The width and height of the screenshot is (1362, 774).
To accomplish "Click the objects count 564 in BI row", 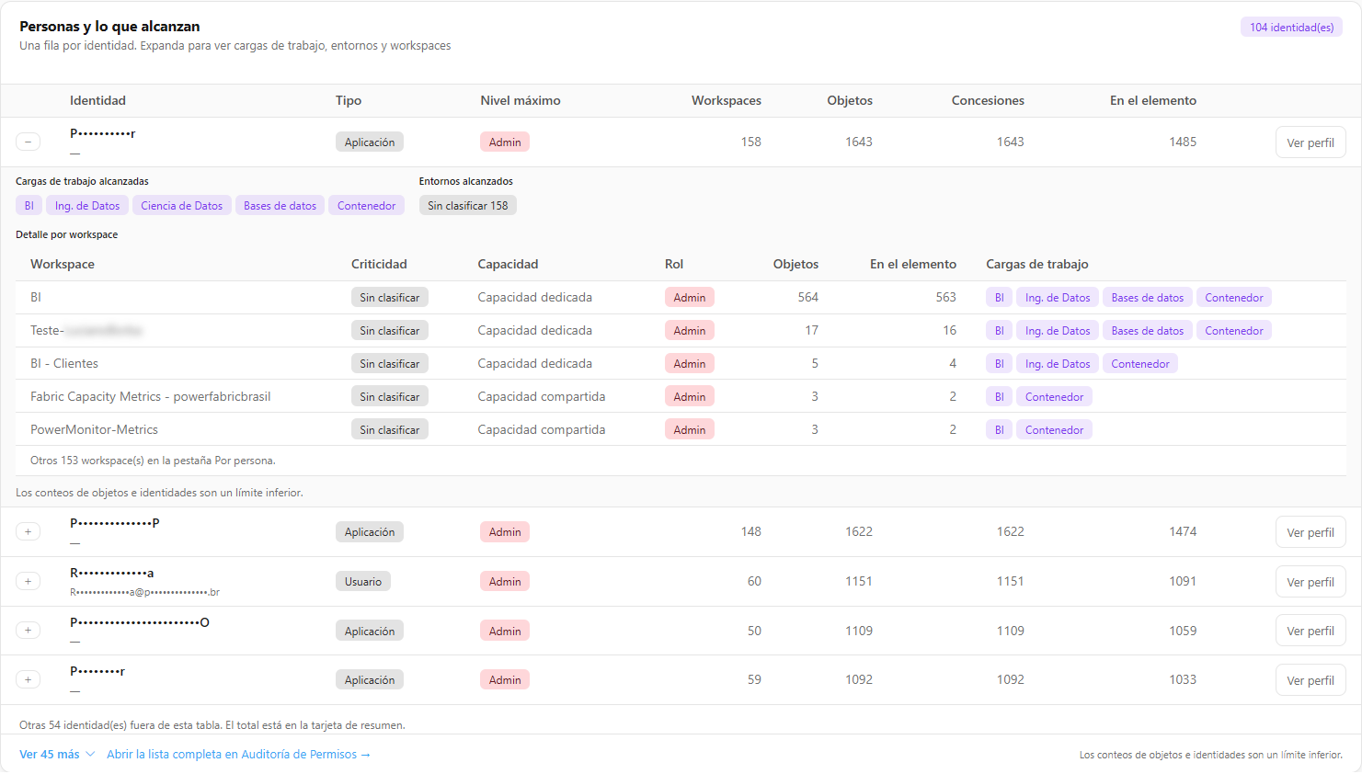I will coord(808,297).
